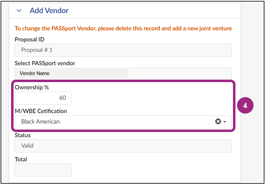Click the M/WBE Cetification label
The height and width of the screenshot is (185, 265).
(x=41, y=111)
